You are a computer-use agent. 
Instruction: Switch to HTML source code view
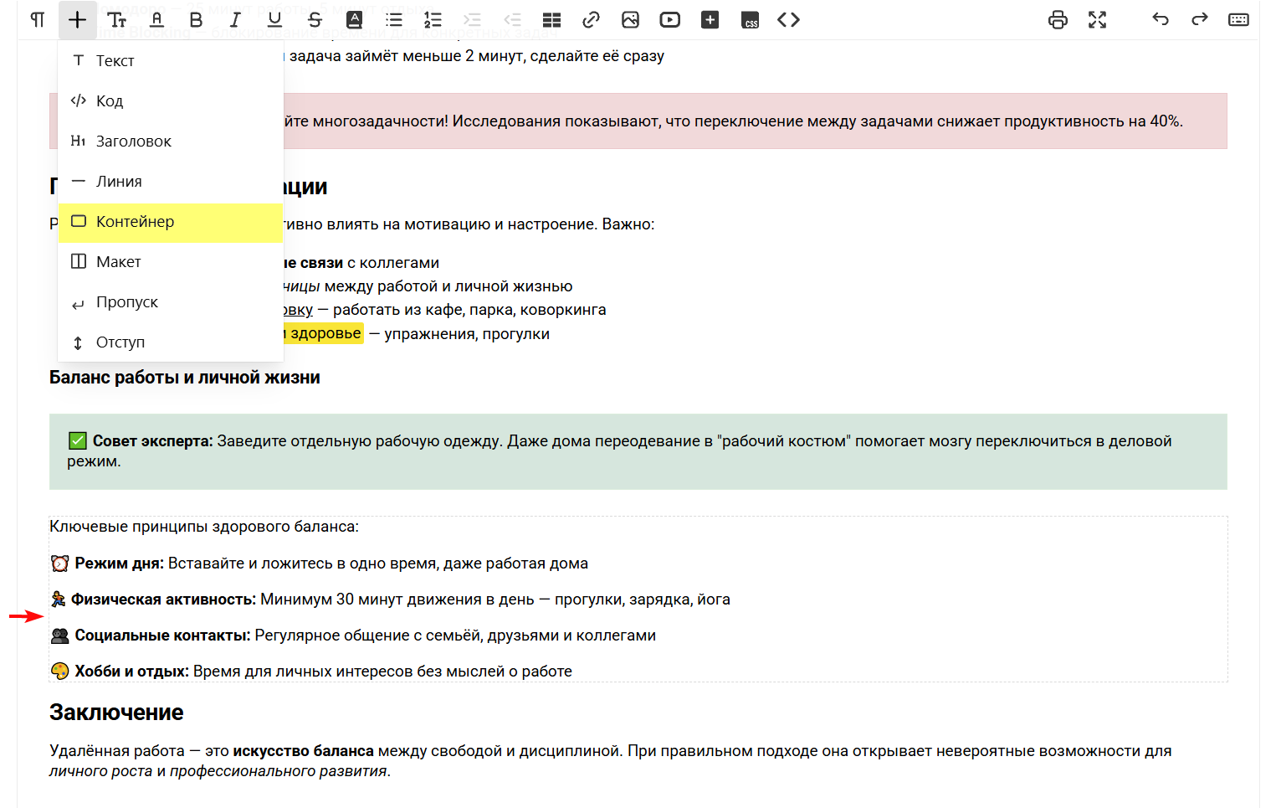click(788, 20)
